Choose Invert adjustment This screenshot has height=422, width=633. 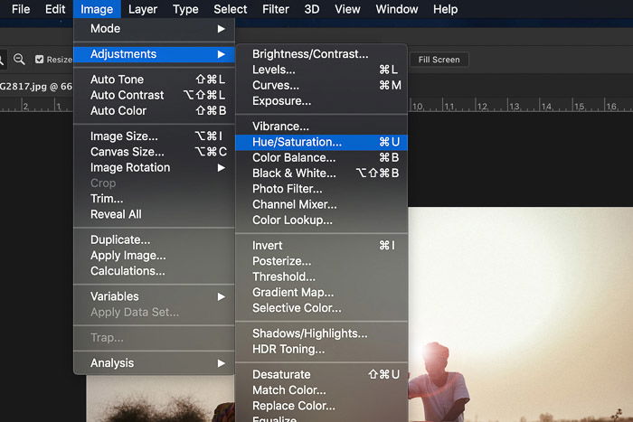(x=321, y=245)
